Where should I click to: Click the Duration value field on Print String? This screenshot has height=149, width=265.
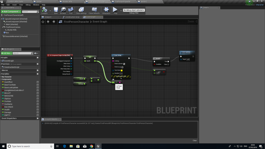click(x=121, y=74)
